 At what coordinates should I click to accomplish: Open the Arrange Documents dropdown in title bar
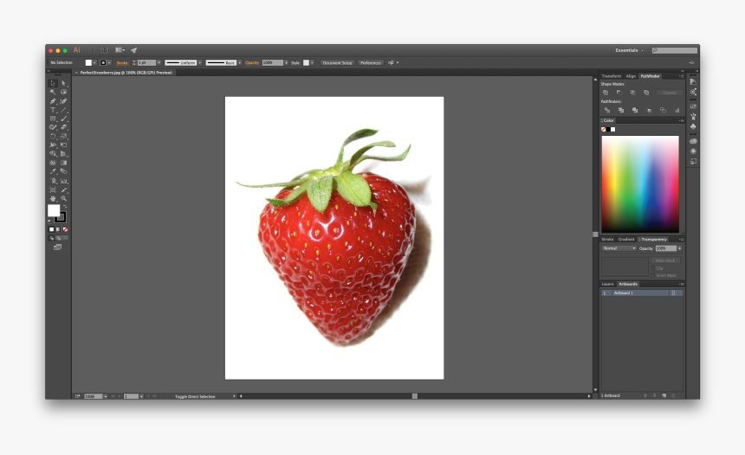[x=120, y=50]
